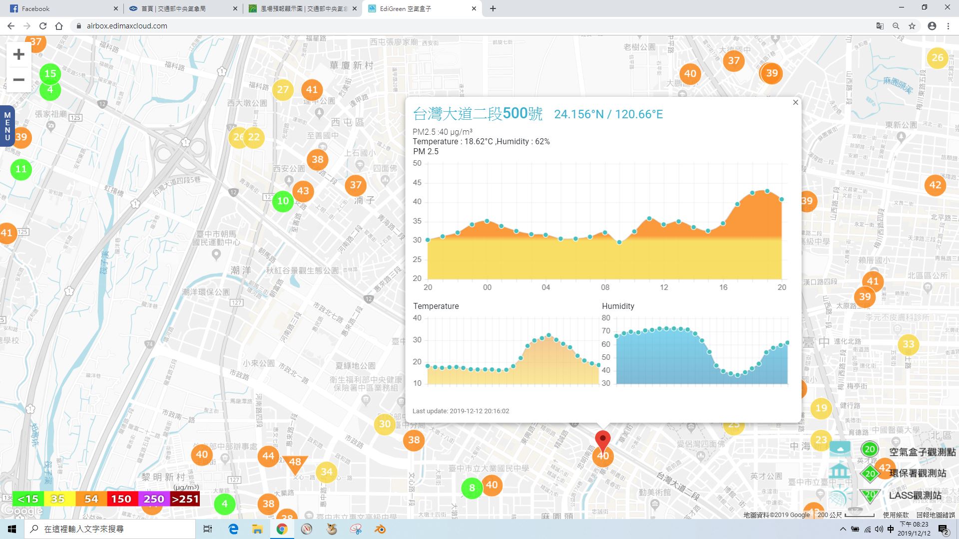Reload the current page

(x=43, y=26)
